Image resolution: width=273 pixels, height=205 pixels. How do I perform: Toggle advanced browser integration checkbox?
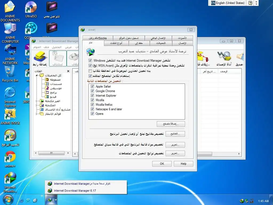[90, 76]
